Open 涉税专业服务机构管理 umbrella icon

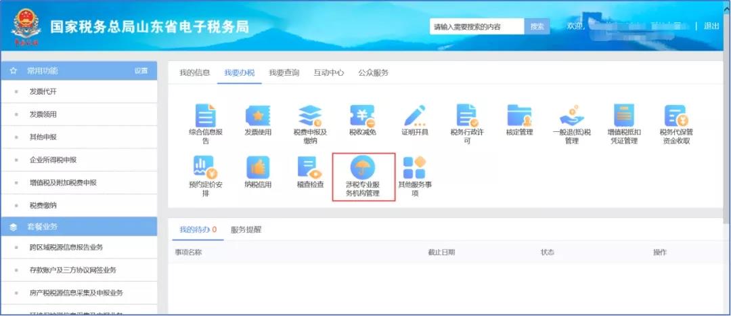pyautogui.click(x=362, y=167)
